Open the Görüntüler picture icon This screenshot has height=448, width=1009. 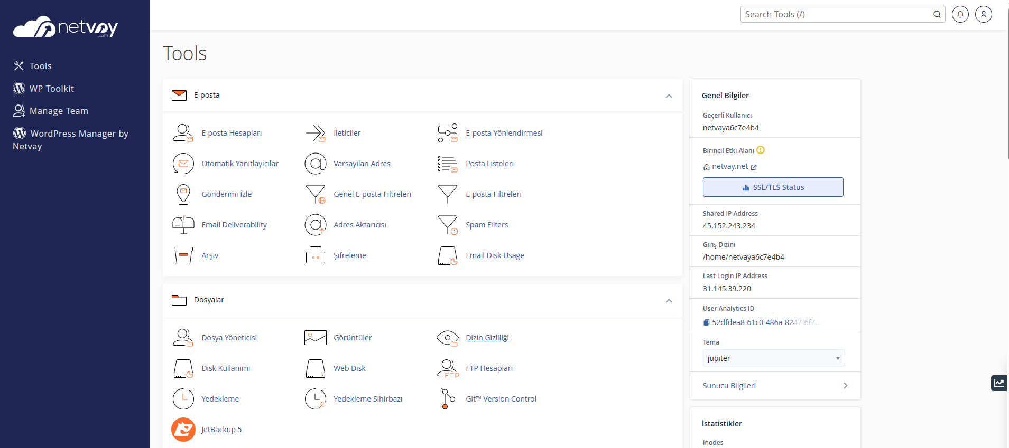click(x=316, y=338)
